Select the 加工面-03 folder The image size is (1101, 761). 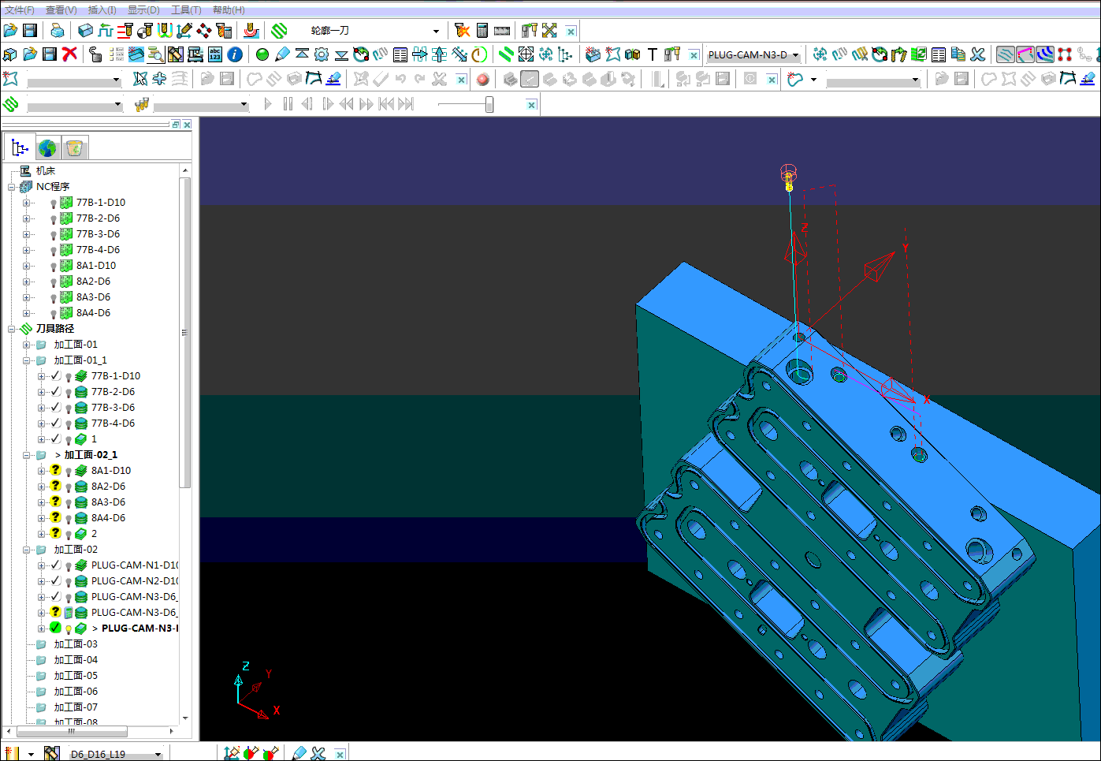(x=76, y=644)
